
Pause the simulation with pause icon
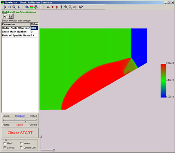tap(9, 7)
